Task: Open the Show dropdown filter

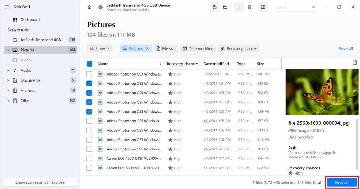Action: point(100,48)
